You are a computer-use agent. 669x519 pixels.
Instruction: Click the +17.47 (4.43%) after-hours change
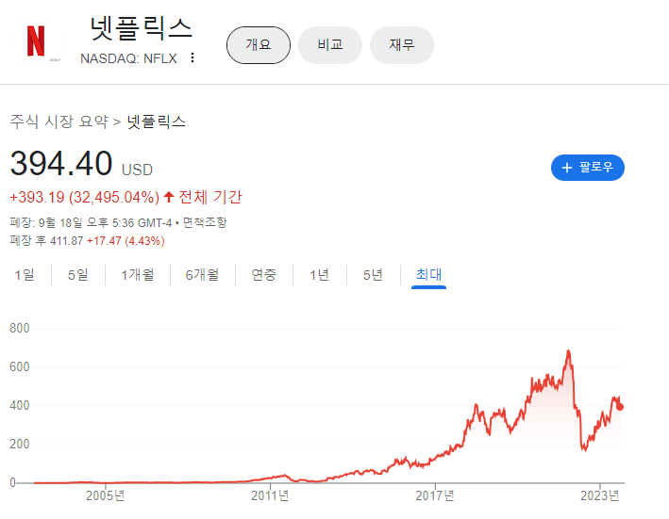point(125,241)
